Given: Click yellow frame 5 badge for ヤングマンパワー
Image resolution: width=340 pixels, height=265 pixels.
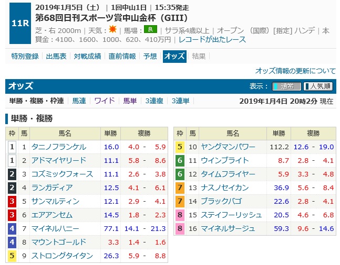Looking at the screenshot, I should 180,147.
